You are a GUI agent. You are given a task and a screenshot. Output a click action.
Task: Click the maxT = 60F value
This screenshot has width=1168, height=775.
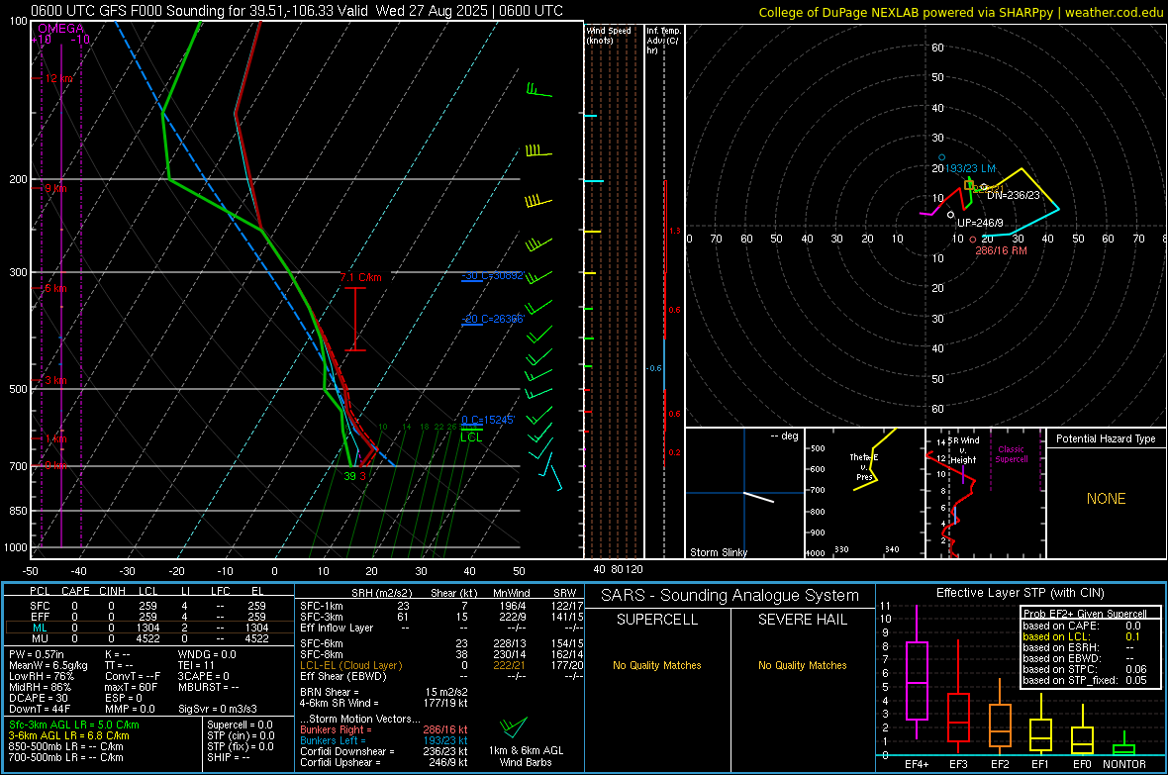(131, 687)
